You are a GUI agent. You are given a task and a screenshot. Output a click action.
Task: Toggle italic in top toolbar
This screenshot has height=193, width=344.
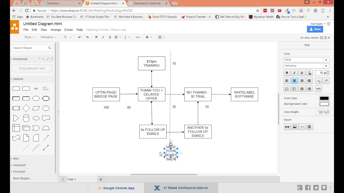click(x=103, y=37)
